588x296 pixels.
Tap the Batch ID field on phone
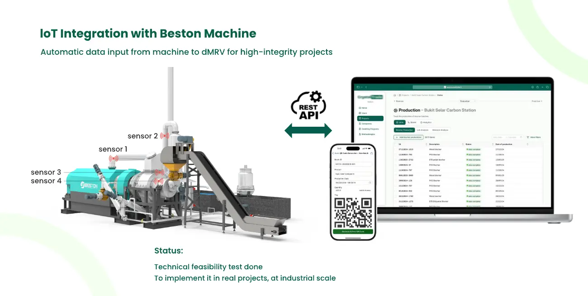[x=353, y=164]
